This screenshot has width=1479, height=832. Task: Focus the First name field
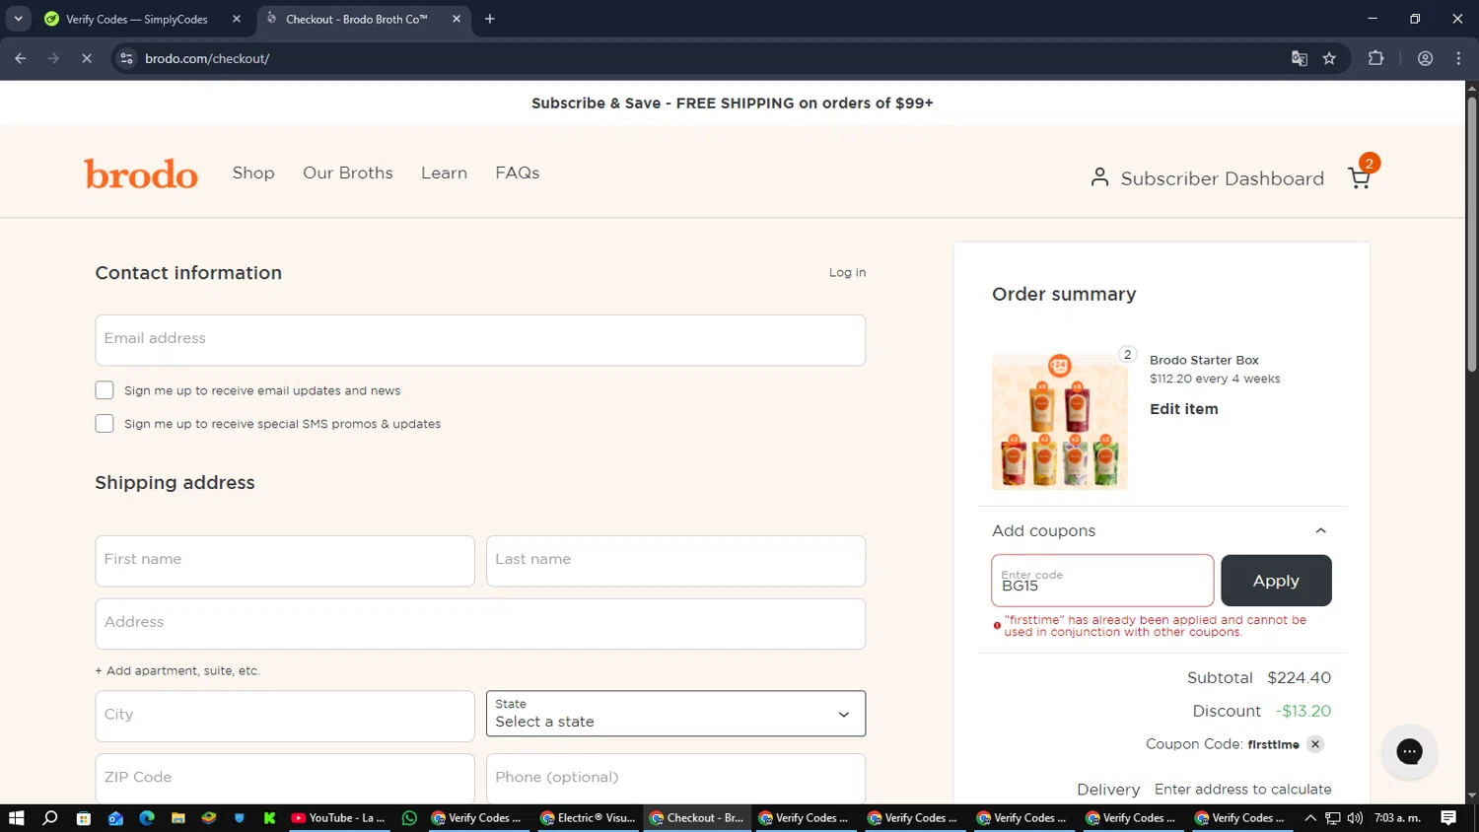point(285,561)
